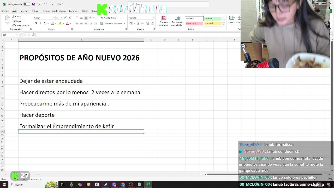Image resolution: width=334 pixels, height=188 pixels.
Task: Expand the Copiar options arrow
Action: click(24, 21)
